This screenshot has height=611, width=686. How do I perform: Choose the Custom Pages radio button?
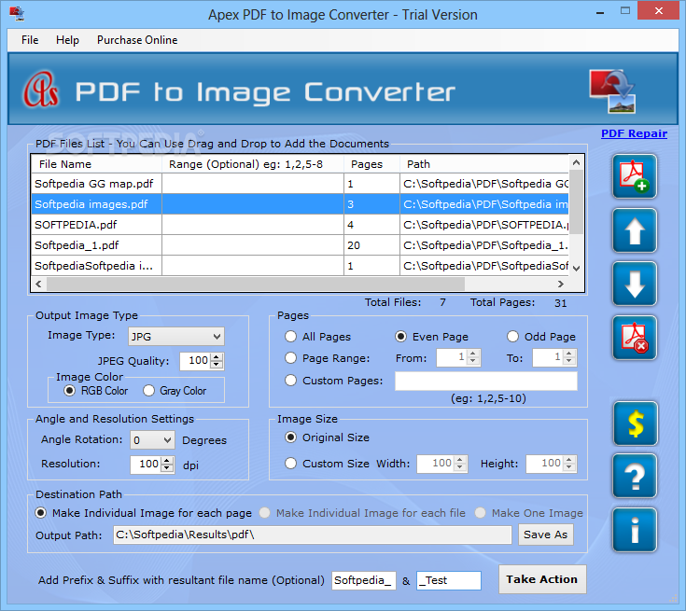pyautogui.click(x=290, y=380)
